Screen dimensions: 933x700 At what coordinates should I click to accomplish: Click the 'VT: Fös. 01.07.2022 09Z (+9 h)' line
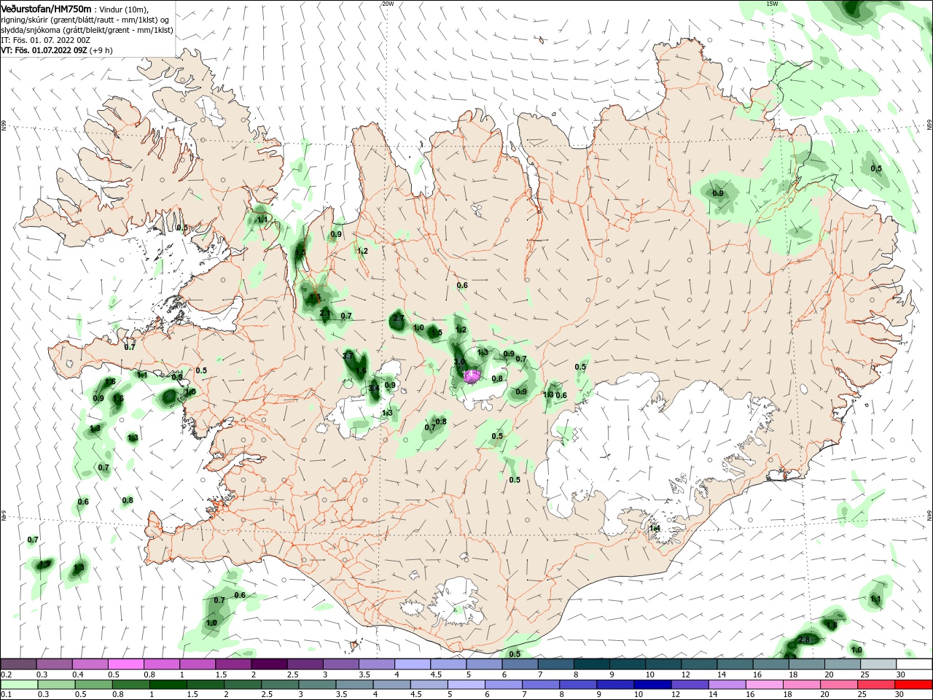tap(57, 50)
